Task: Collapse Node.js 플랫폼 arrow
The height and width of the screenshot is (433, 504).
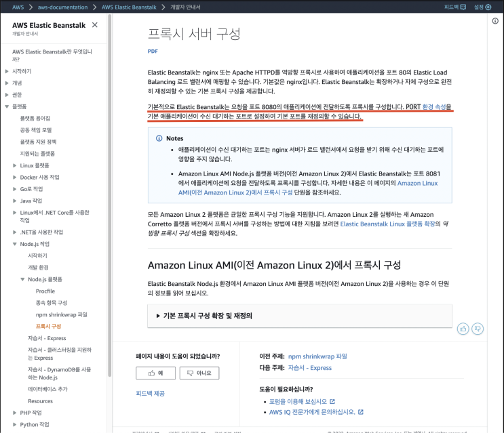Action: (22, 279)
